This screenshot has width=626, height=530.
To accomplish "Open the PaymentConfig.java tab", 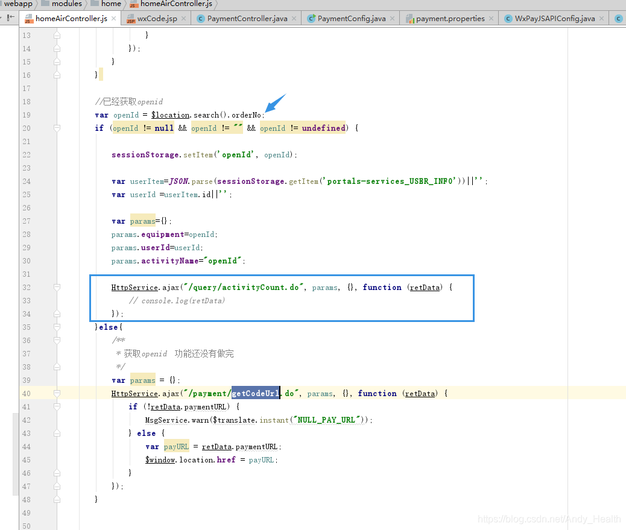I will click(x=352, y=18).
